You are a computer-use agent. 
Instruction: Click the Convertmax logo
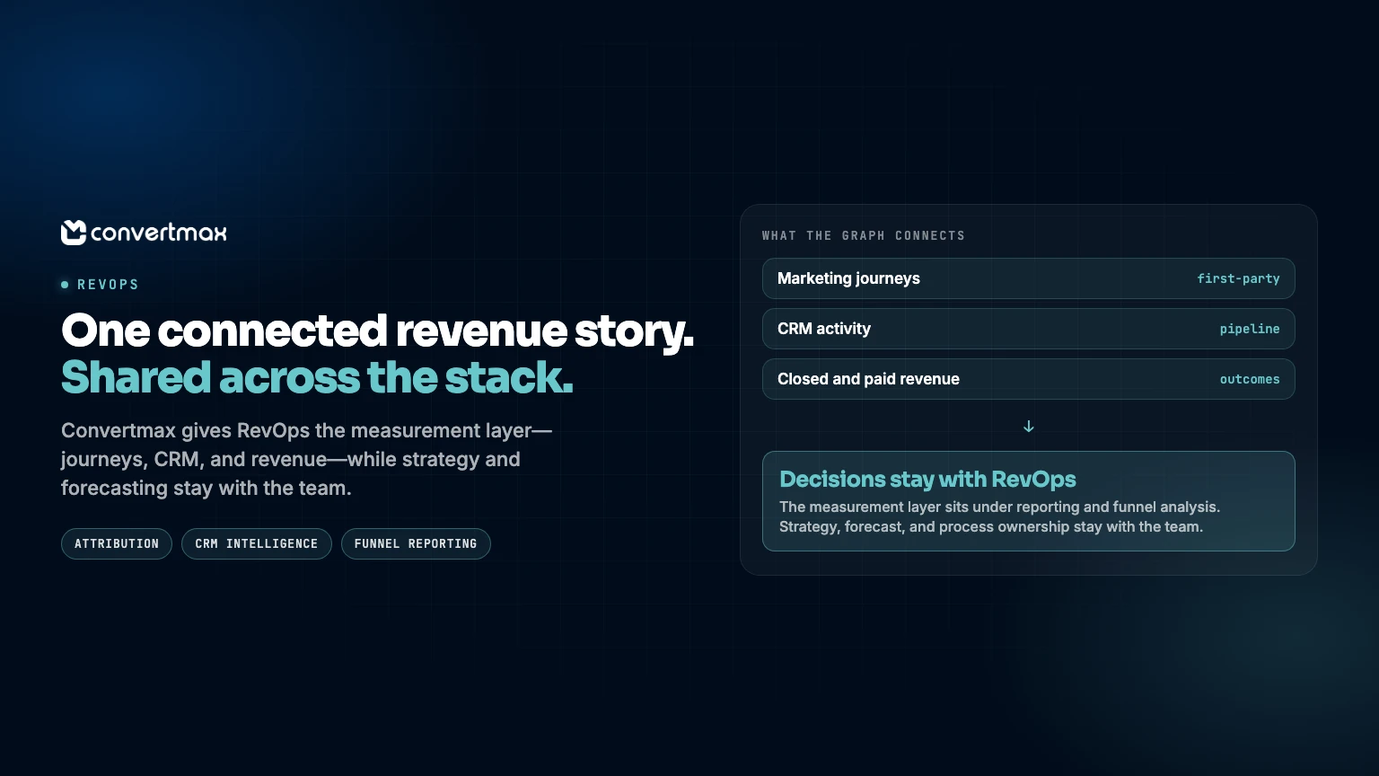[x=144, y=233]
